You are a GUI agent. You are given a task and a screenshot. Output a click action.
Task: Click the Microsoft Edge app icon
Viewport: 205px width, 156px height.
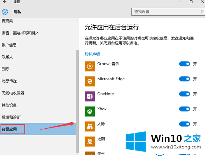click(x=90, y=81)
